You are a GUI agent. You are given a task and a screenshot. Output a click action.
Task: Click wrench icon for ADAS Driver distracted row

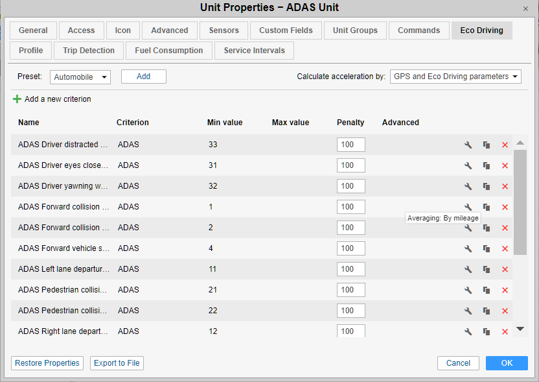[468, 145]
